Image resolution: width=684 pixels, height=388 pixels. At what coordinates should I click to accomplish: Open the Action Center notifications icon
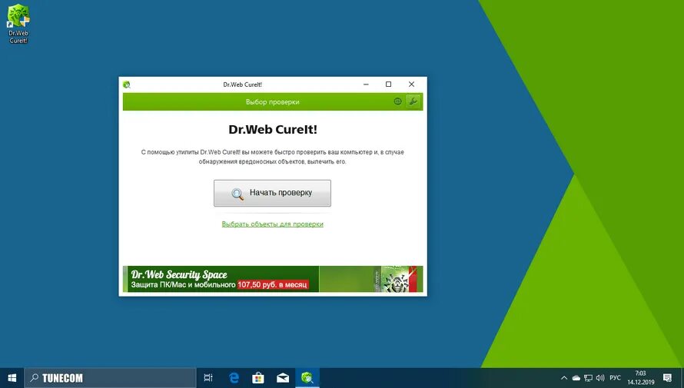(x=667, y=378)
